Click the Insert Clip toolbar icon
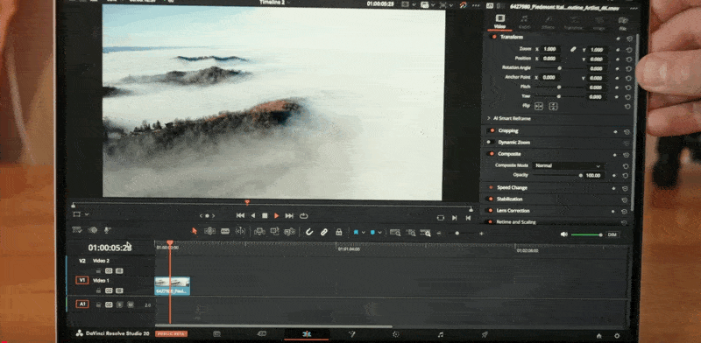The image size is (701, 343). pos(259,231)
